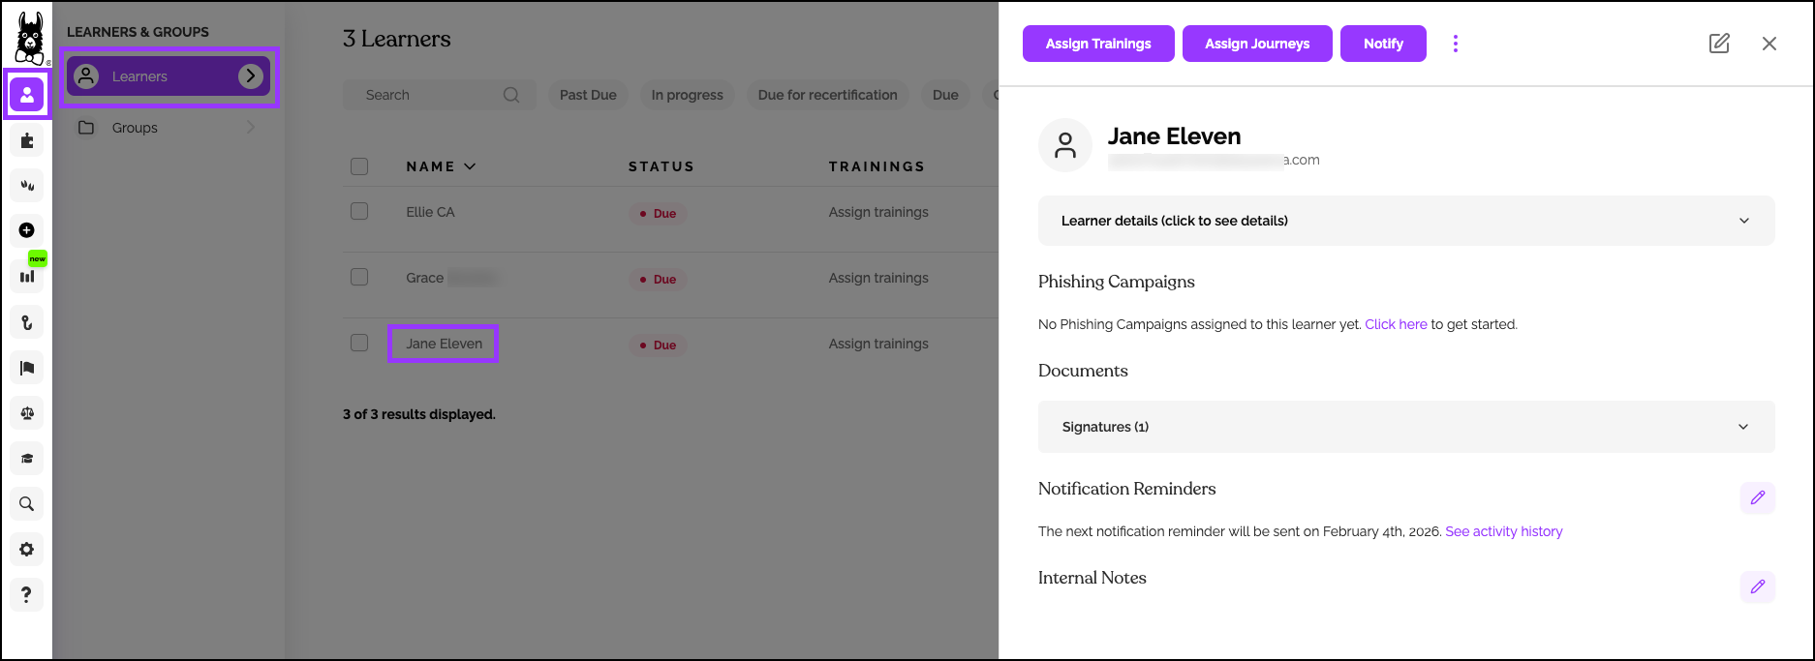Edit Notification Reminders with pencil icon
This screenshot has height=661, width=1815.
coord(1757,497)
